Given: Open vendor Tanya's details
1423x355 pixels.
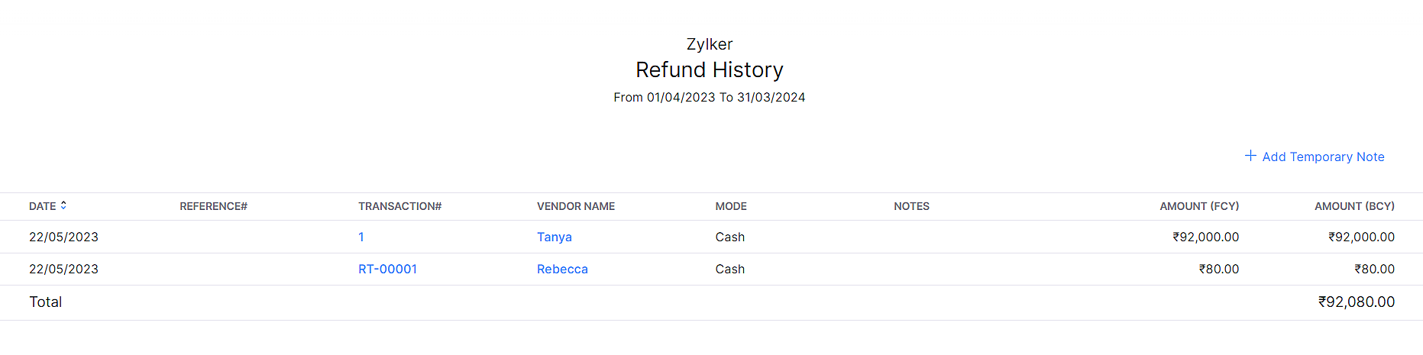Looking at the screenshot, I should click(554, 237).
